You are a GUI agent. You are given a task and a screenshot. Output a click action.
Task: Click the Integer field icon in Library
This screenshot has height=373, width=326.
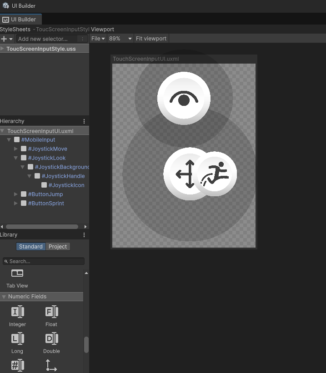pyautogui.click(x=17, y=312)
